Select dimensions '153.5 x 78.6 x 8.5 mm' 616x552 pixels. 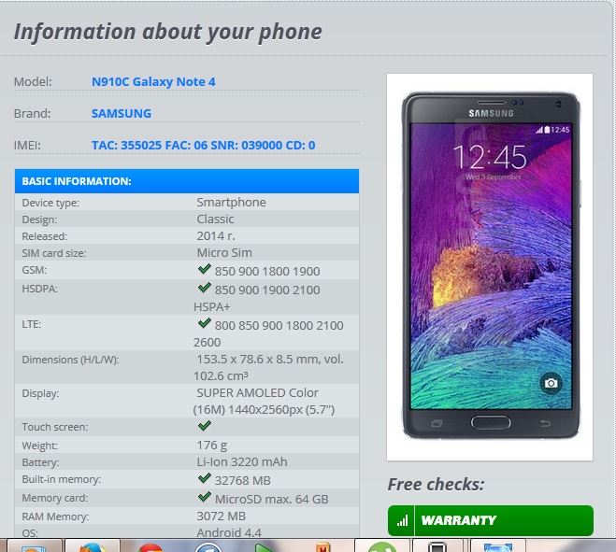(259, 360)
